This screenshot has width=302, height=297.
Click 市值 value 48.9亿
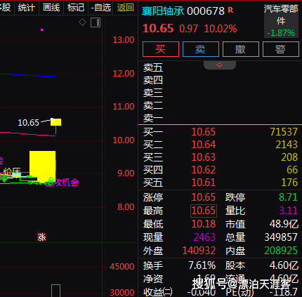[284, 224]
